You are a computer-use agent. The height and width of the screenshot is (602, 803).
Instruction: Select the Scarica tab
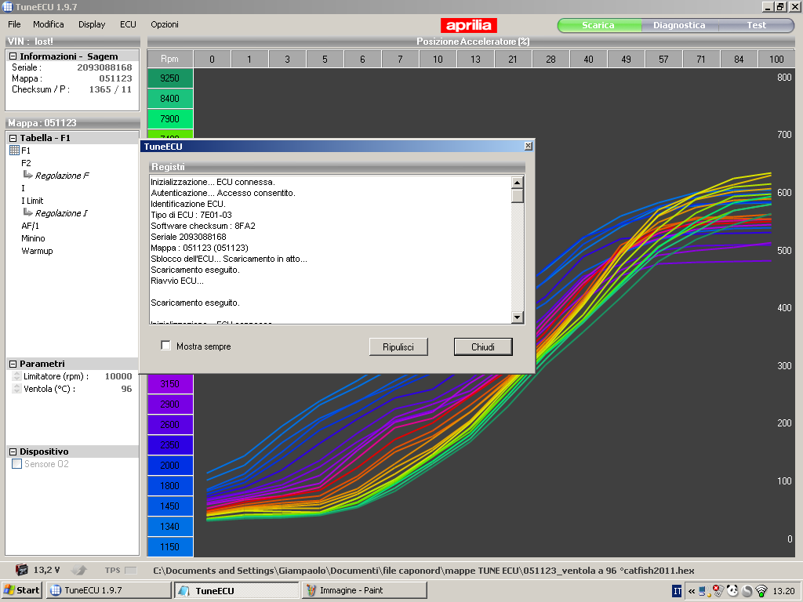(x=598, y=25)
